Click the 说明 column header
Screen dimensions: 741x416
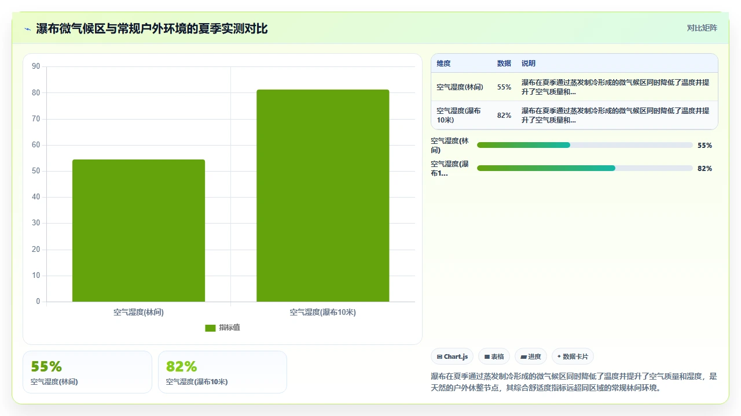(x=529, y=64)
